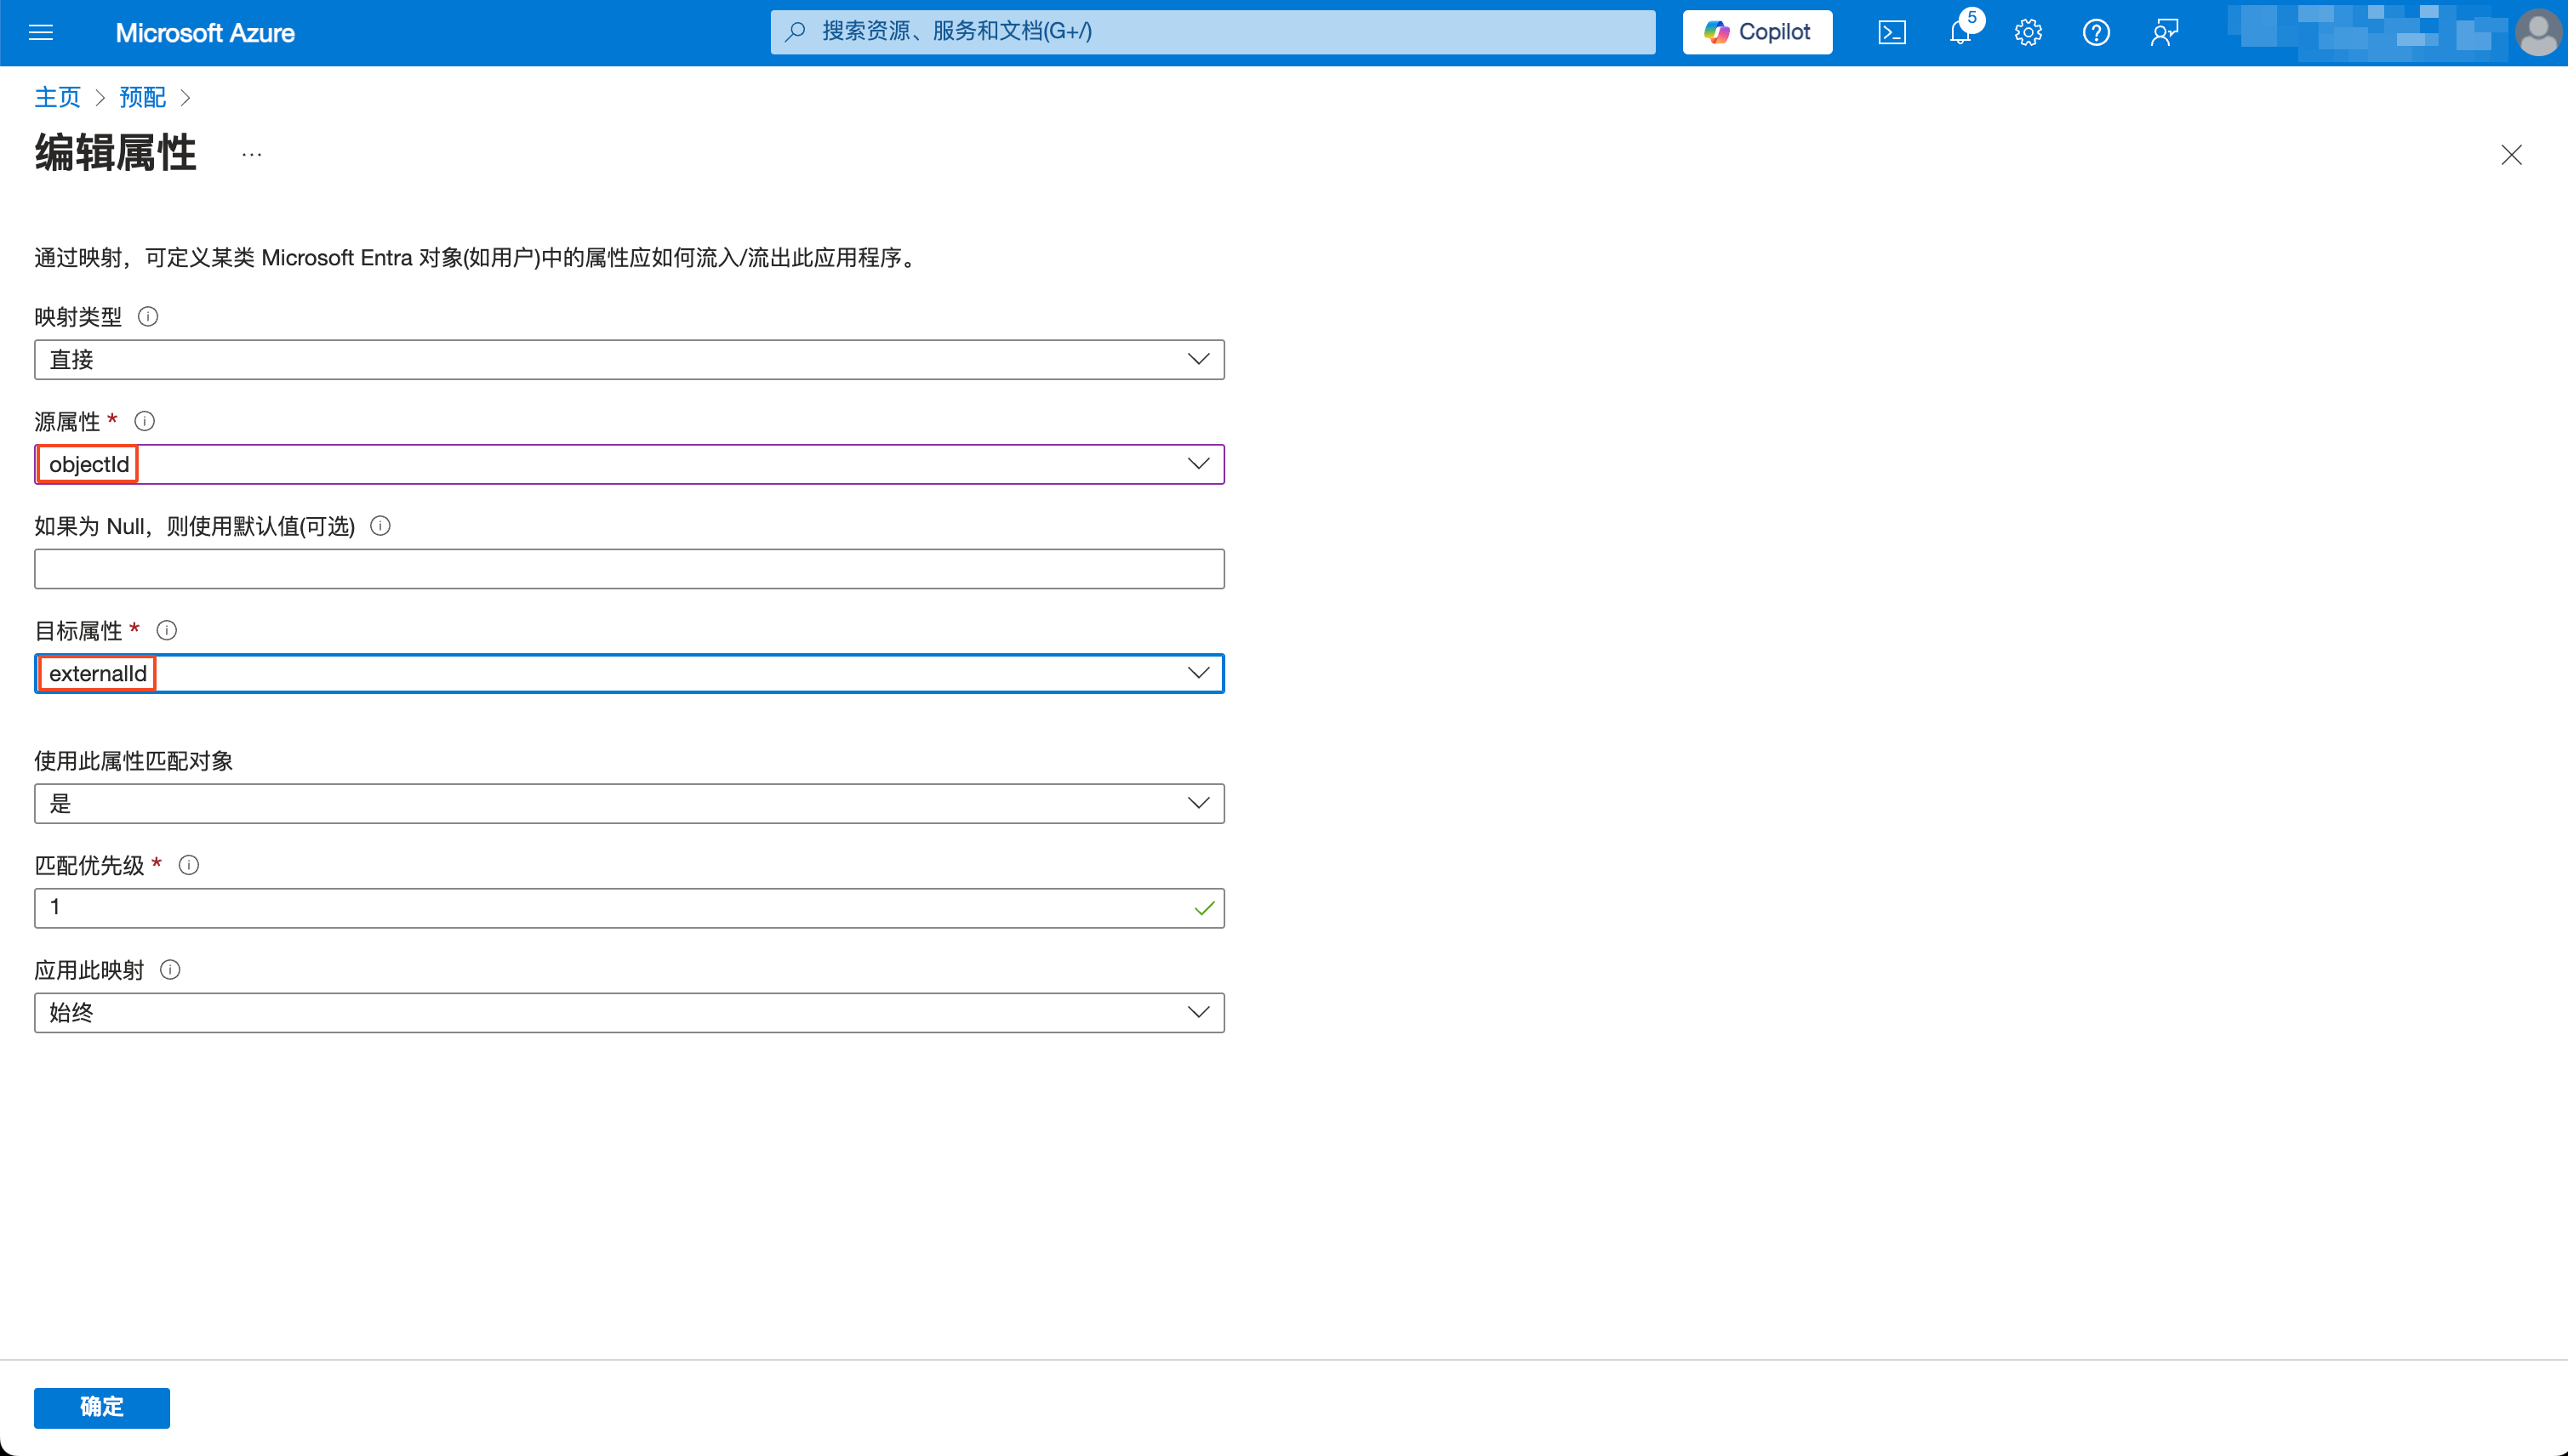Screen dimensions: 2568x1456
Task: Show info tooltip for 匹配优先级
Action: coord(189,865)
